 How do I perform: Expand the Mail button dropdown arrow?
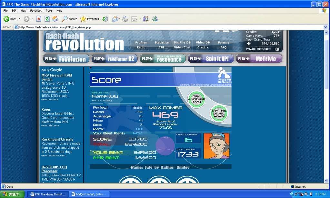tap(119, 19)
